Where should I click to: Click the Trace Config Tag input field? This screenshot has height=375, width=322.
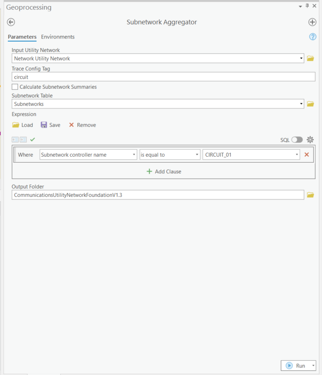tap(163, 77)
